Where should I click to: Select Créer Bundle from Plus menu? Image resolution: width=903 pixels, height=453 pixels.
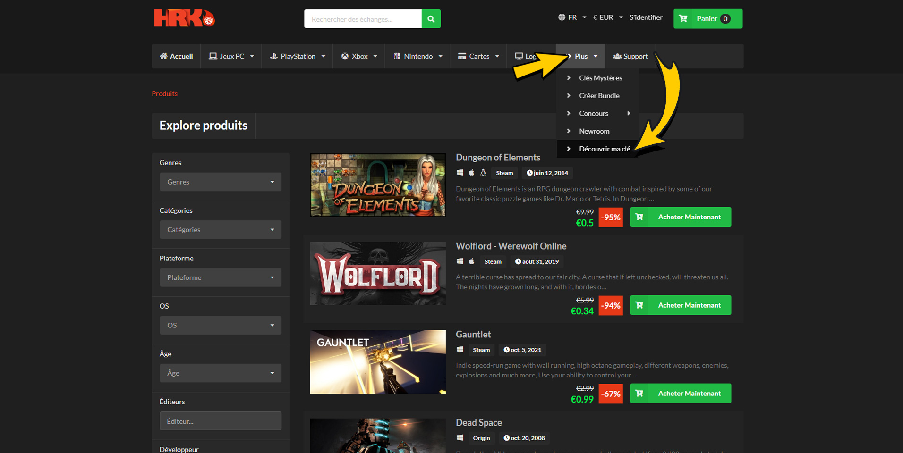pyautogui.click(x=597, y=96)
